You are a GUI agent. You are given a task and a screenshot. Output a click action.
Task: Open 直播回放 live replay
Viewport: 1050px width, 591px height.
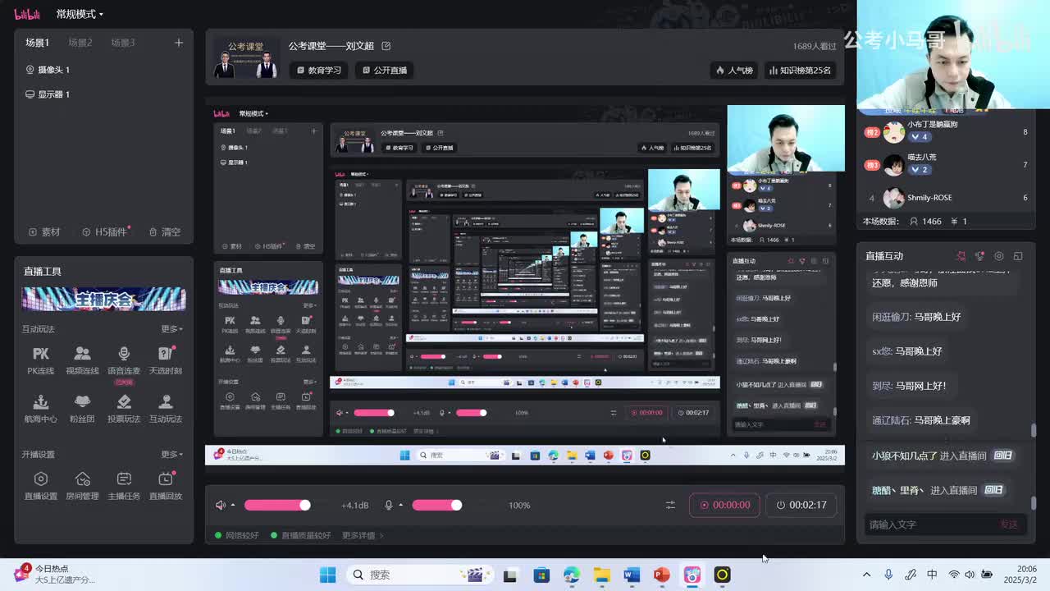pyautogui.click(x=166, y=485)
